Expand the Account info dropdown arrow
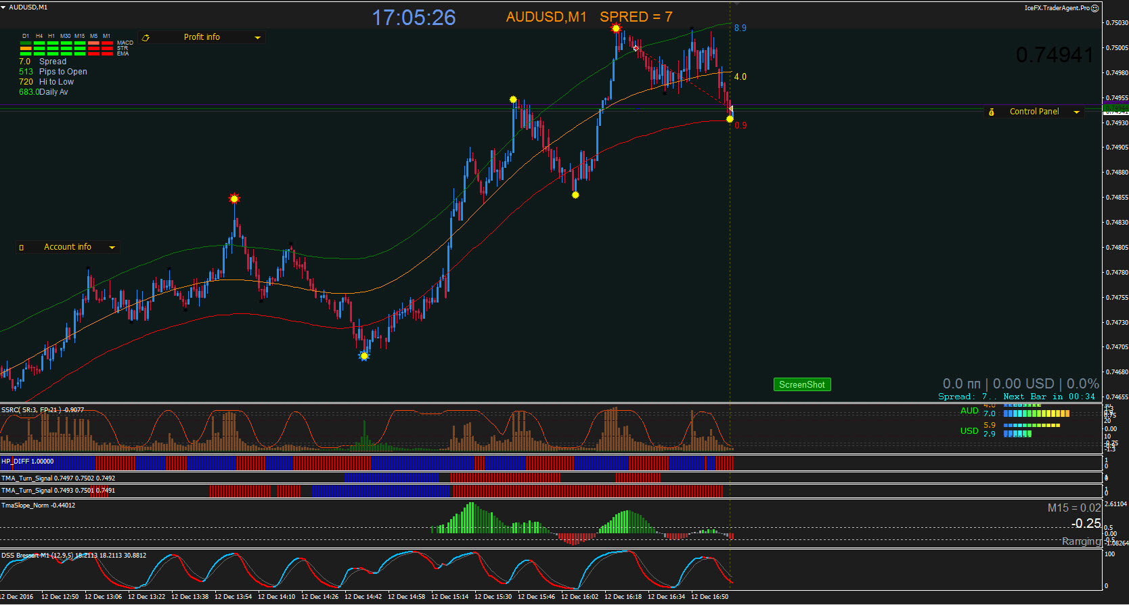Screen dimensions: 1129x605 112,248
